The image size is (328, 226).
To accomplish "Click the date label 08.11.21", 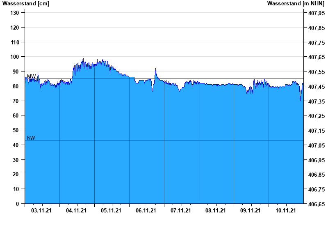I will click(x=216, y=210).
